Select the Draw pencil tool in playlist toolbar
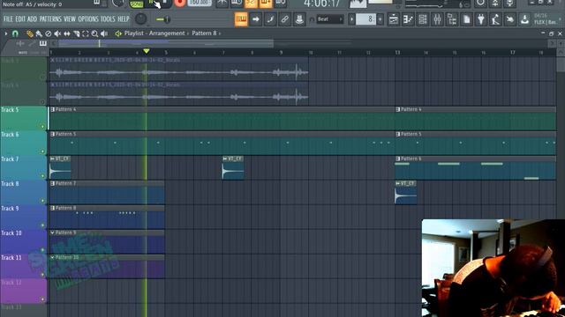Screen dimensions: 565x317 29,33
